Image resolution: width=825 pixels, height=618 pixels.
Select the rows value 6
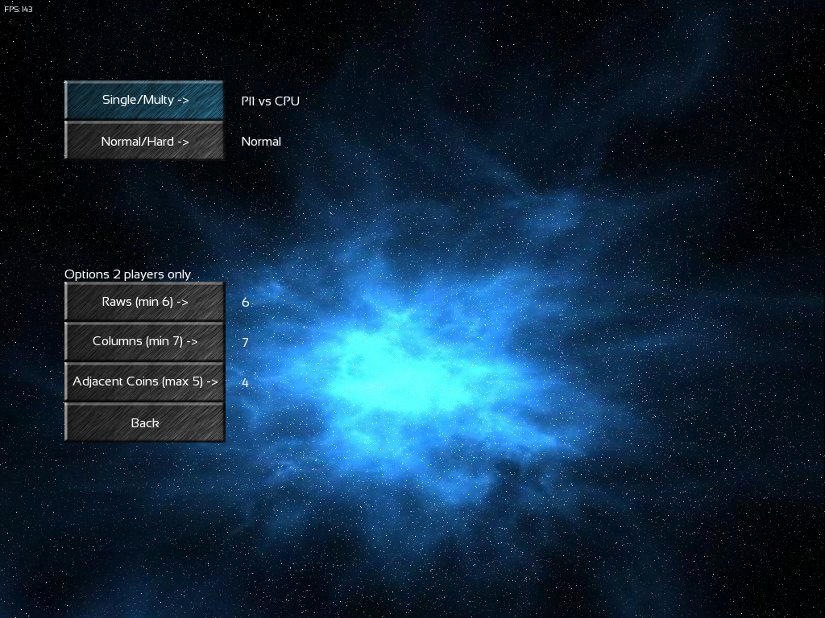point(246,303)
